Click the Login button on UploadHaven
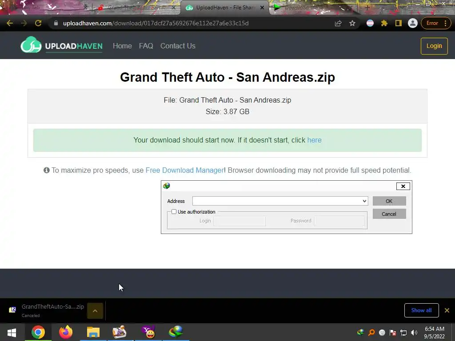 [434, 46]
